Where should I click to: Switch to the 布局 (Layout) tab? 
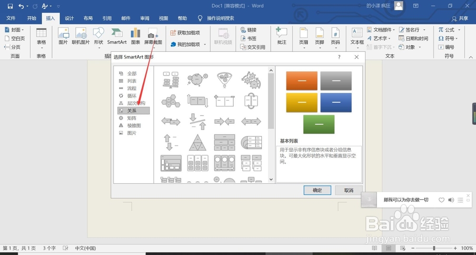click(x=88, y=18)
